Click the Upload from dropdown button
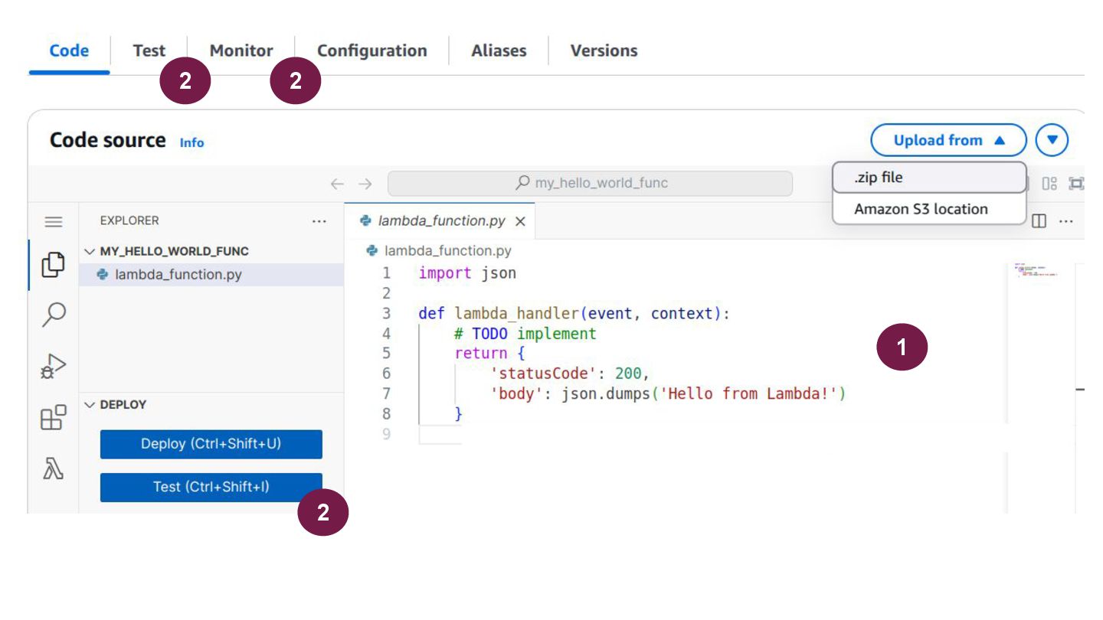 tap(948, 140)
